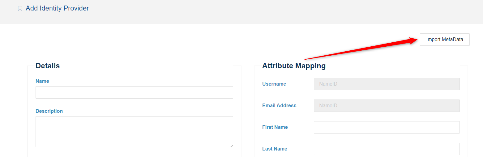Click the First Name label
Screen dimensions: 483x157
point(275,127)
